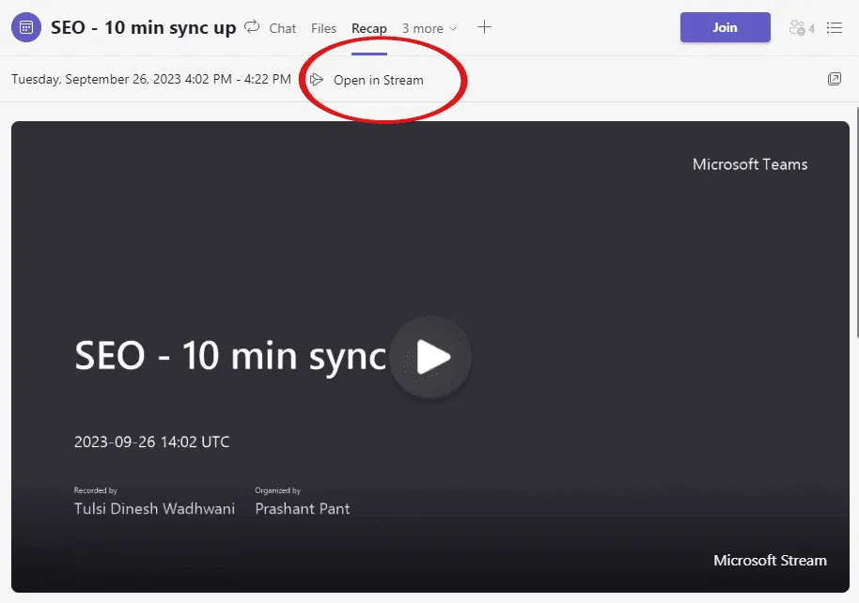Click the Microsoft Teams label on video
The height and width of the screenshot is (603, 859).
click(x=749, y=164)
